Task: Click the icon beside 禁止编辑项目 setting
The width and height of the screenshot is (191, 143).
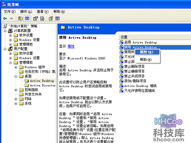Action: point(121,71)
